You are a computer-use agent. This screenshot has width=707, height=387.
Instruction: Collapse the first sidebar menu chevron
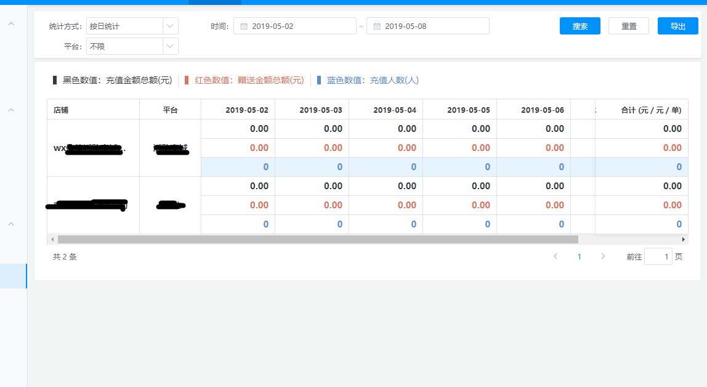(11, 23)
